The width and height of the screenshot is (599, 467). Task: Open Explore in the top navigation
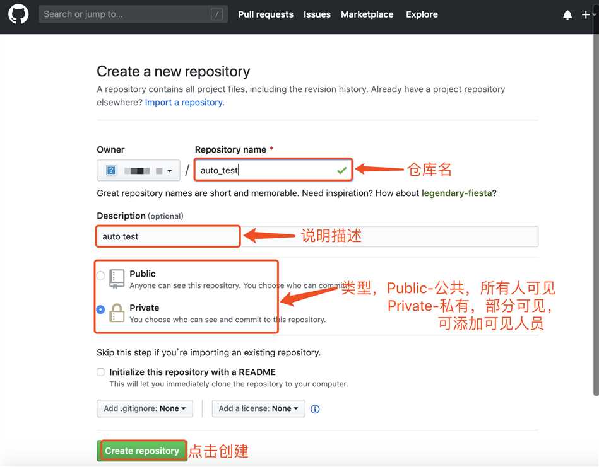point(422,14)
